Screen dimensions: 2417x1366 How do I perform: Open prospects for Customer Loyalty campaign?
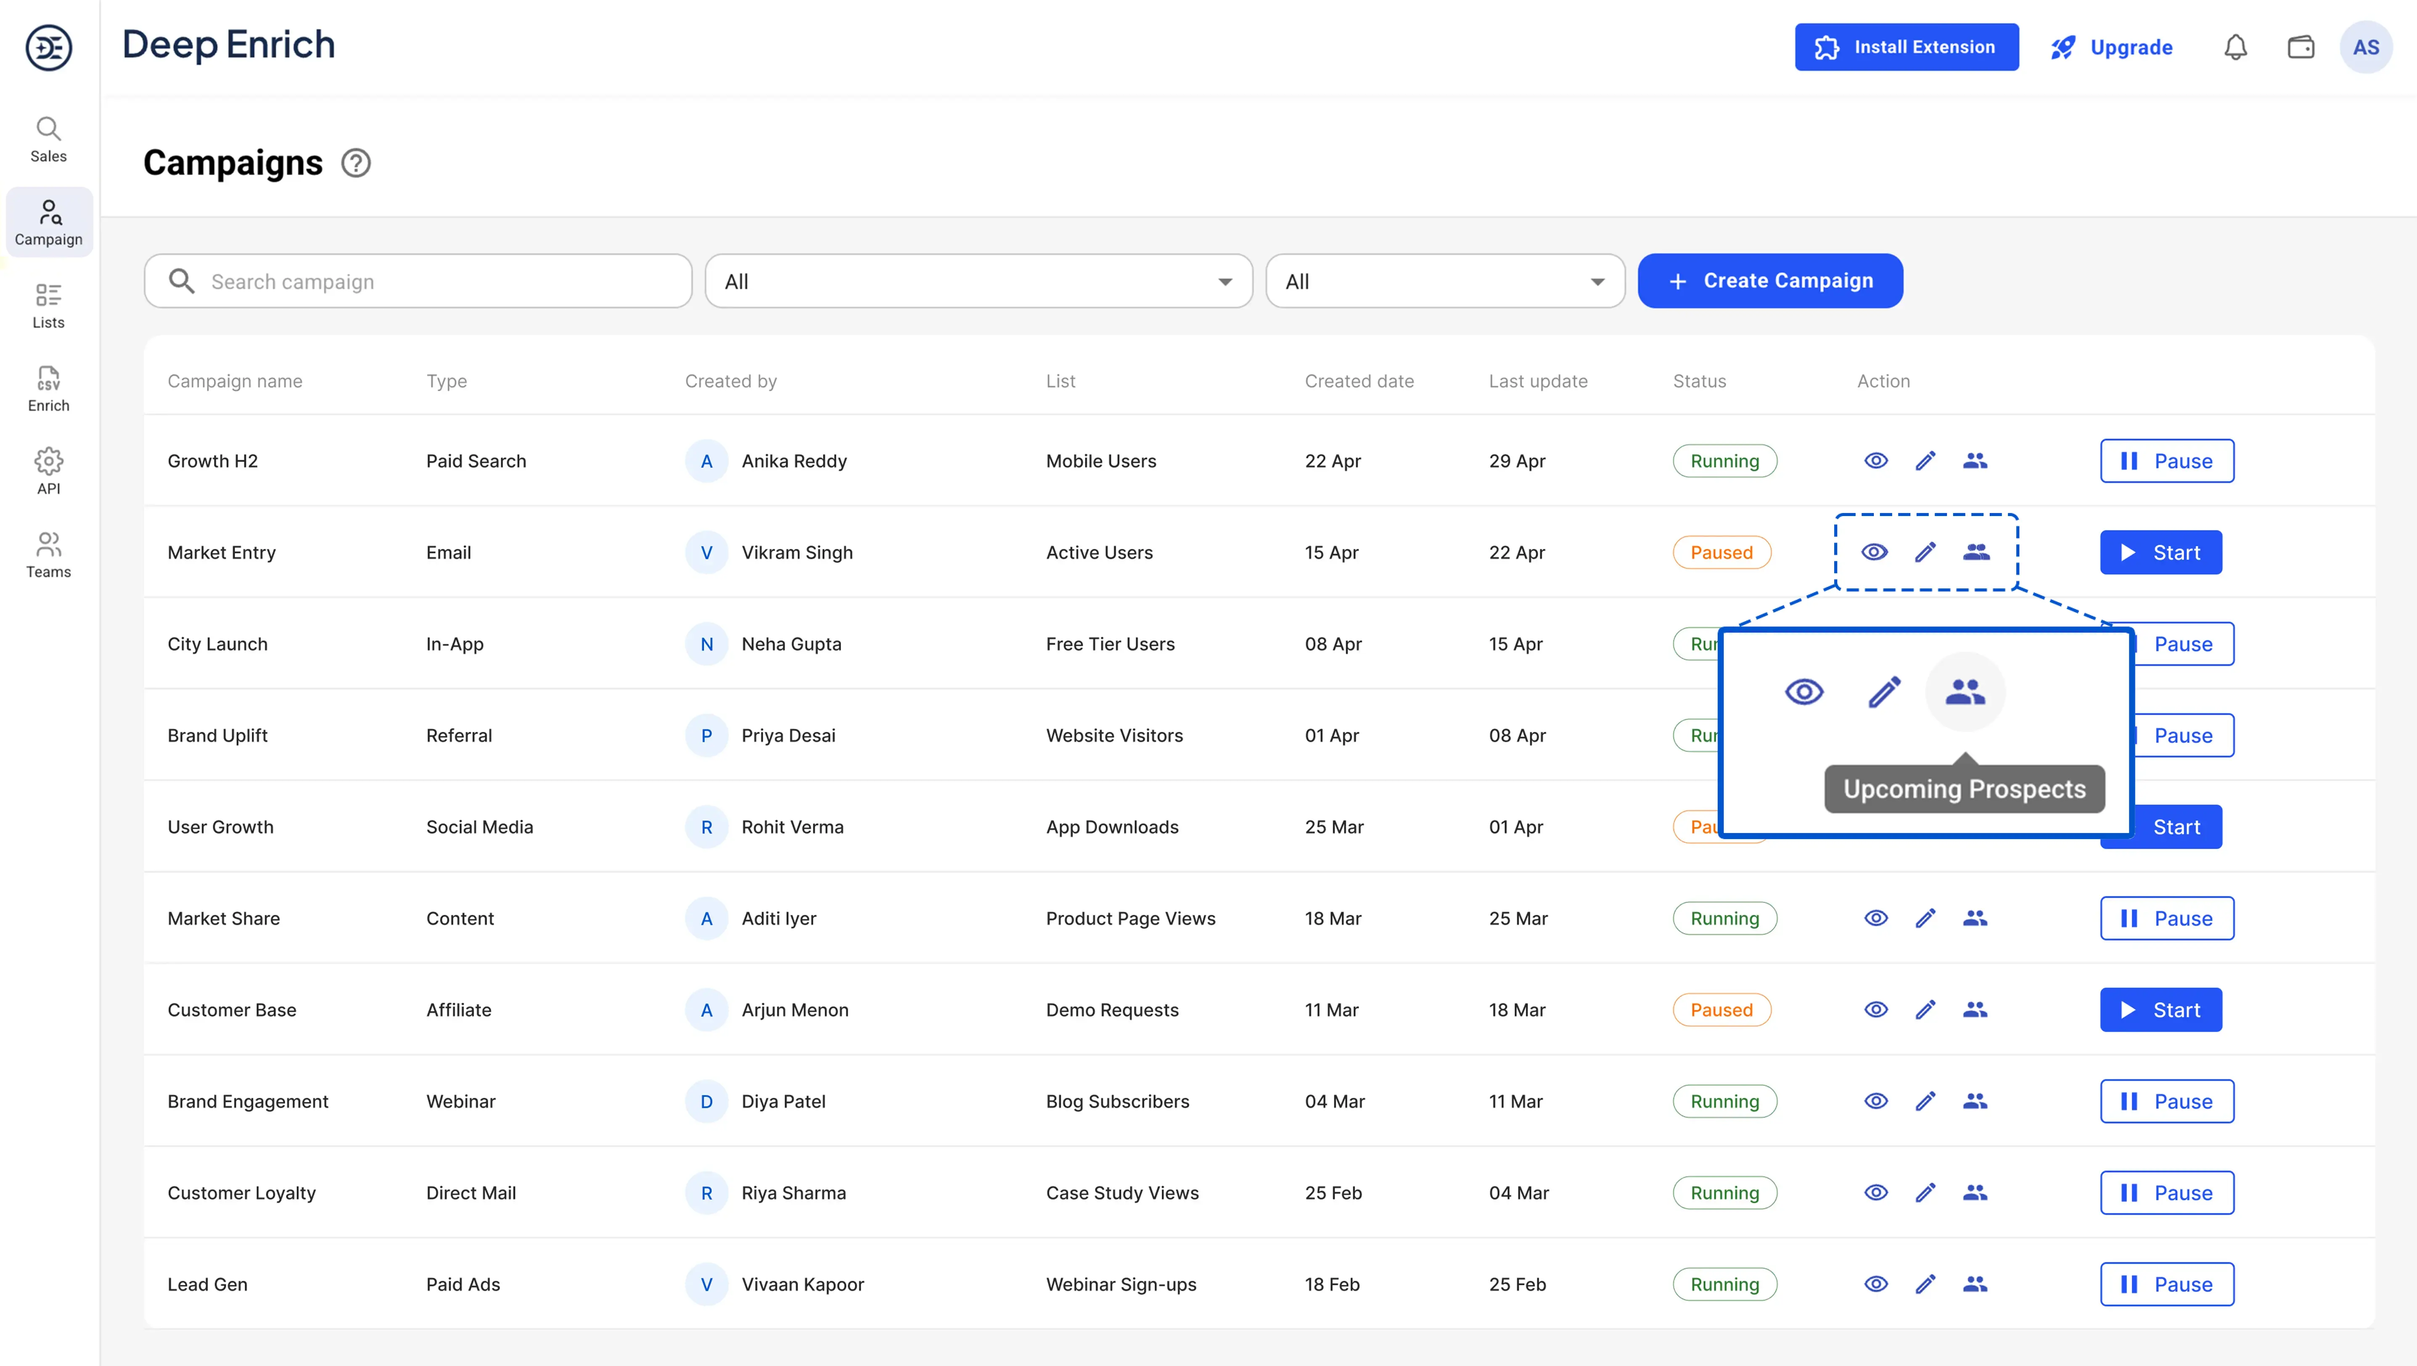(1975, 1192)
